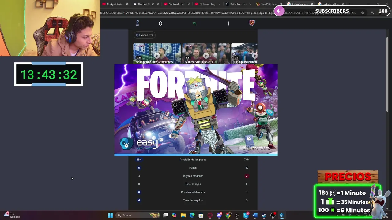Click the 88% pass accuracy value
The image size is (392, 220).
139,159
